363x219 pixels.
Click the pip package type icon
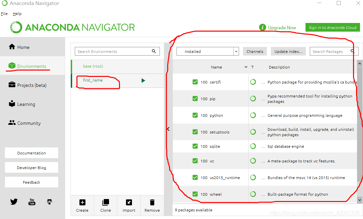[x=253, y=99]
